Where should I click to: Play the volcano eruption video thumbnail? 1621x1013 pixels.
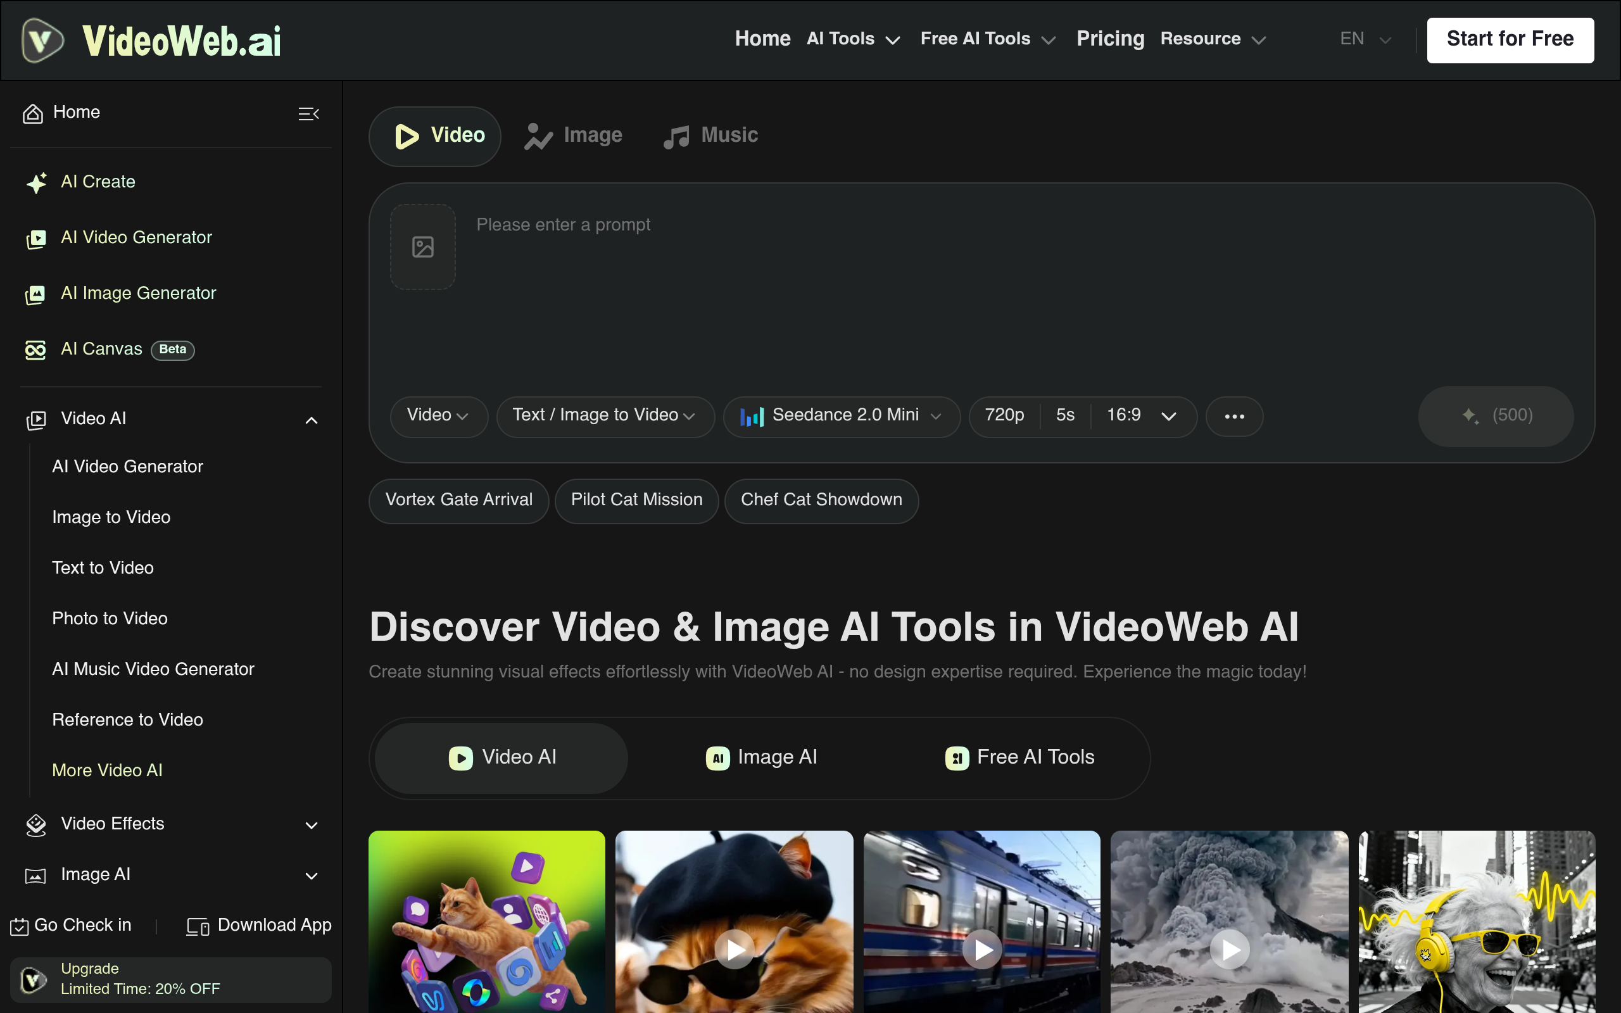(x=1230, y=949)
